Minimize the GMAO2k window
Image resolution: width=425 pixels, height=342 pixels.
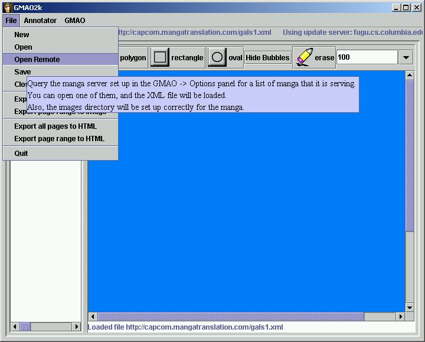pyautogui.click(x=396, y=8)
